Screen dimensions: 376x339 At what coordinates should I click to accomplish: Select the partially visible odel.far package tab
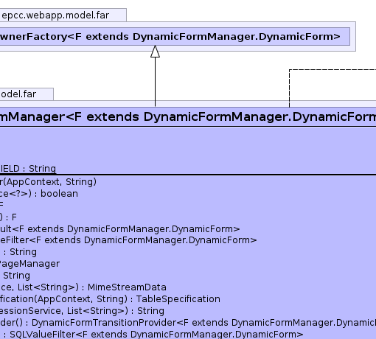27,94
